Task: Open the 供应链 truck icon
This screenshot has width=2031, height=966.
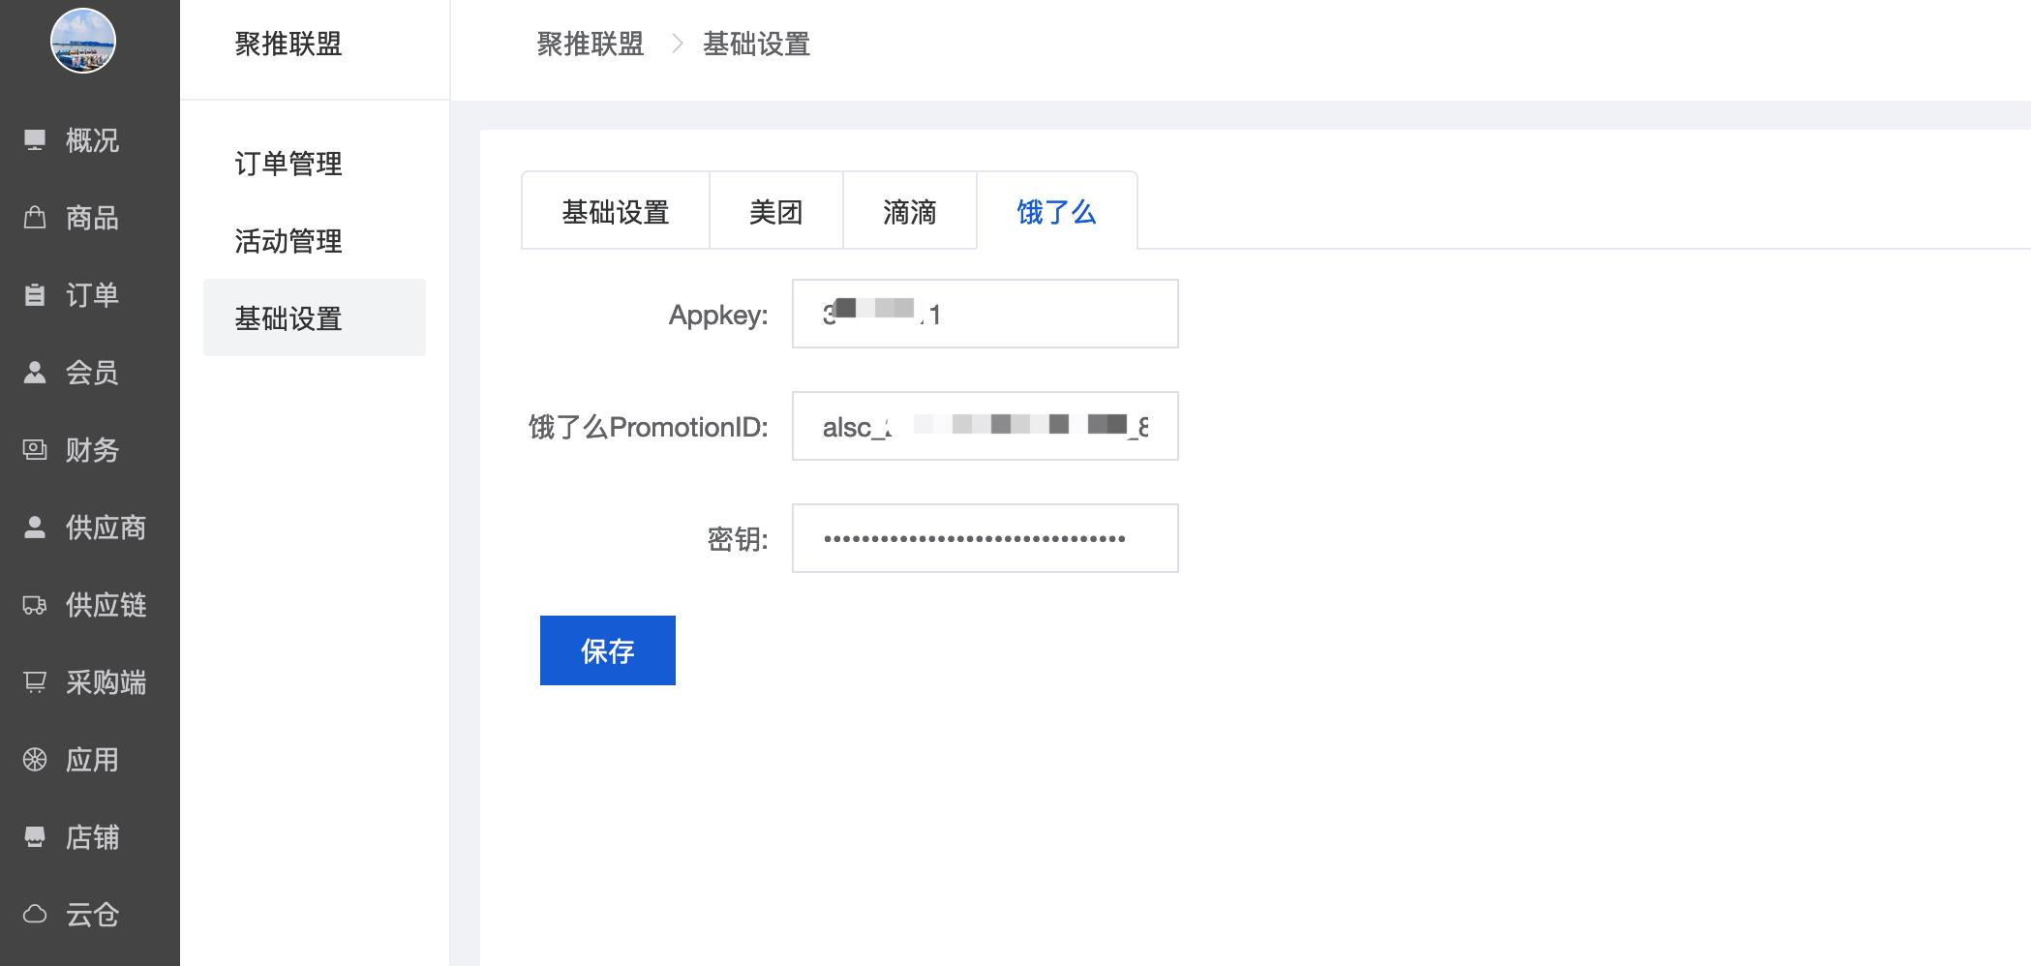Action: (x=35, y=605)
